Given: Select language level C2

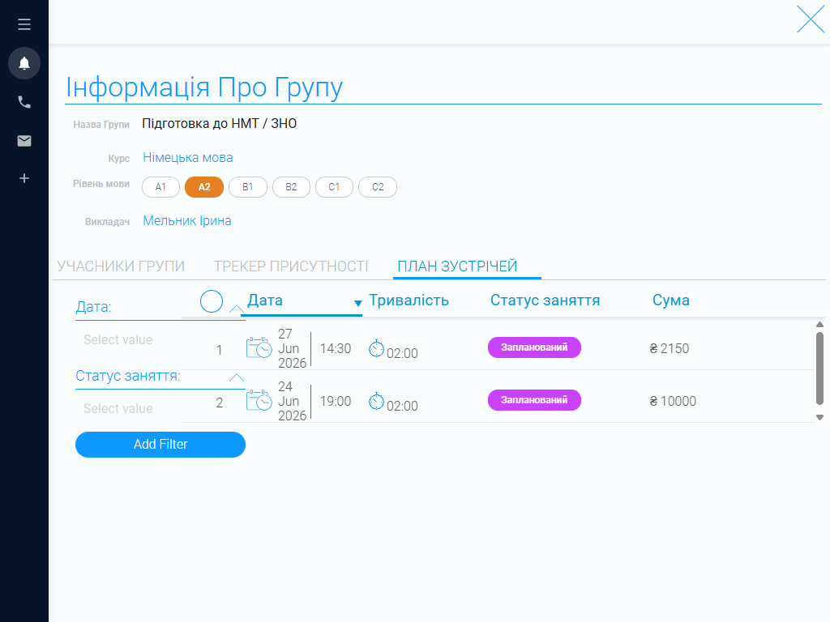Looking at the screenshot, I should coord(378,187).
